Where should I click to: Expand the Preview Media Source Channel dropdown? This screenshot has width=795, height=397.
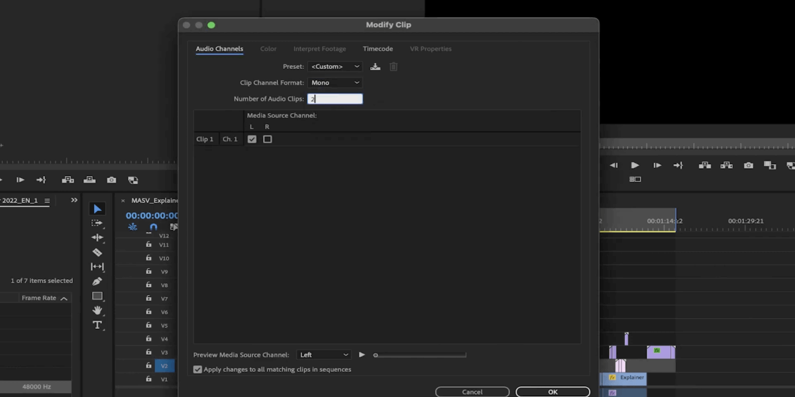coord(323,355)
